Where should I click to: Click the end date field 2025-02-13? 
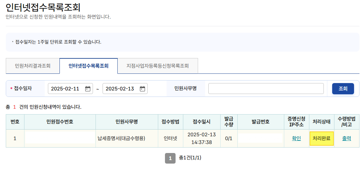click(x=120, y=89)
